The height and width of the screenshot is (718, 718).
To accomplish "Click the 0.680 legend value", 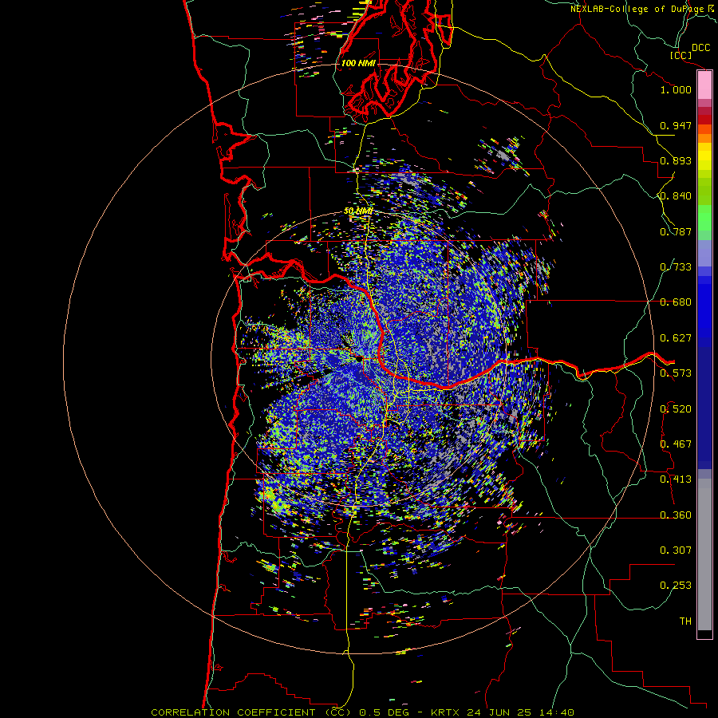I will click(676, 302).
